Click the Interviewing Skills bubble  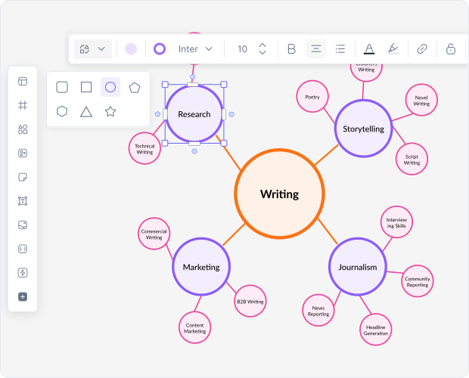pos(396,222)
